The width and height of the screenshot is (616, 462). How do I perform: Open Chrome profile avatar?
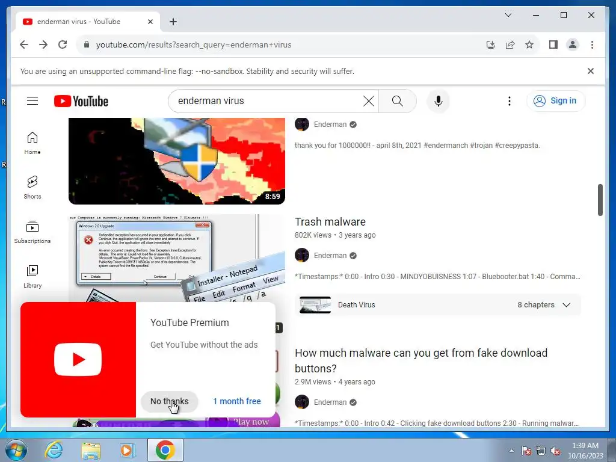point(573,45)
